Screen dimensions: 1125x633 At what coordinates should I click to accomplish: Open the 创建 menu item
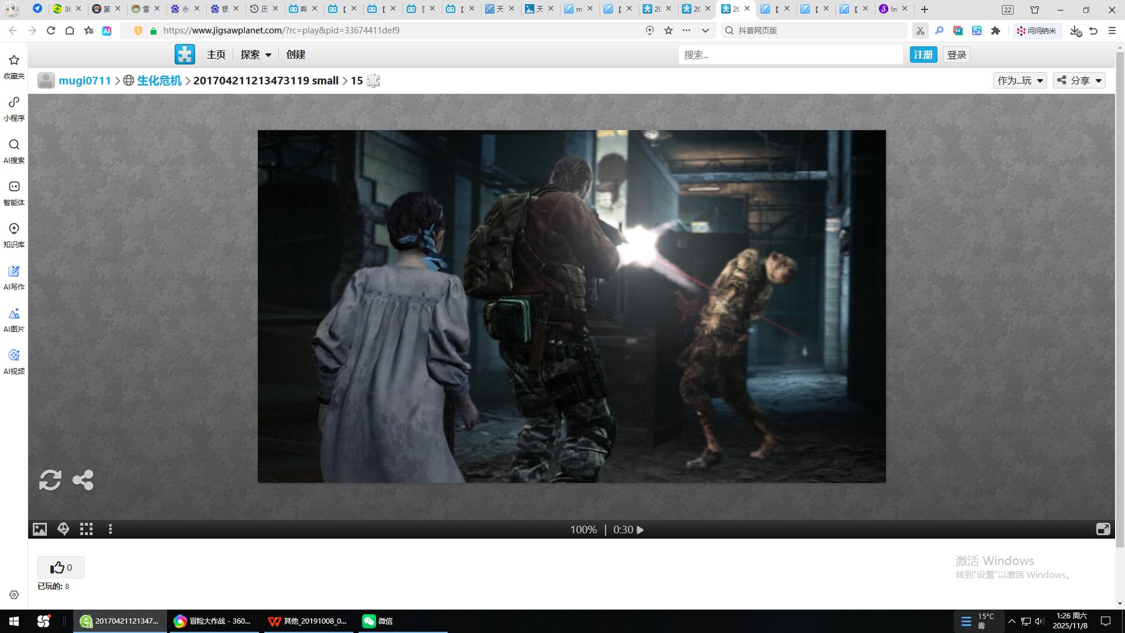tap(295, 55)
